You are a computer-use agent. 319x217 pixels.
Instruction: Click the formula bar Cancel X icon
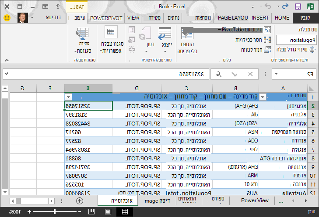[x=250, y=74]
